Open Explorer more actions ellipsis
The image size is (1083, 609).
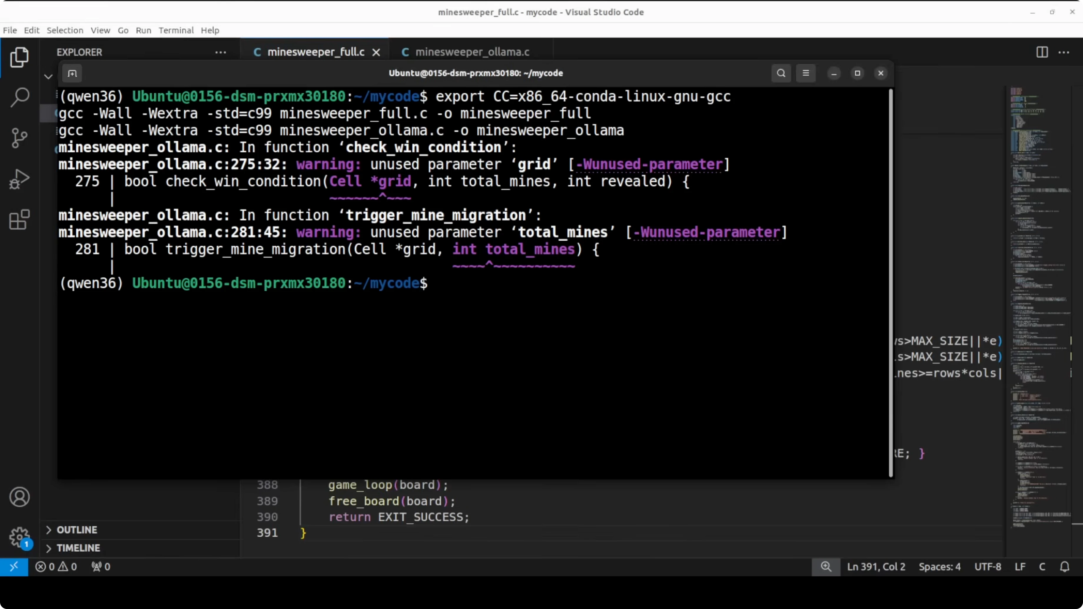[221, 52]
